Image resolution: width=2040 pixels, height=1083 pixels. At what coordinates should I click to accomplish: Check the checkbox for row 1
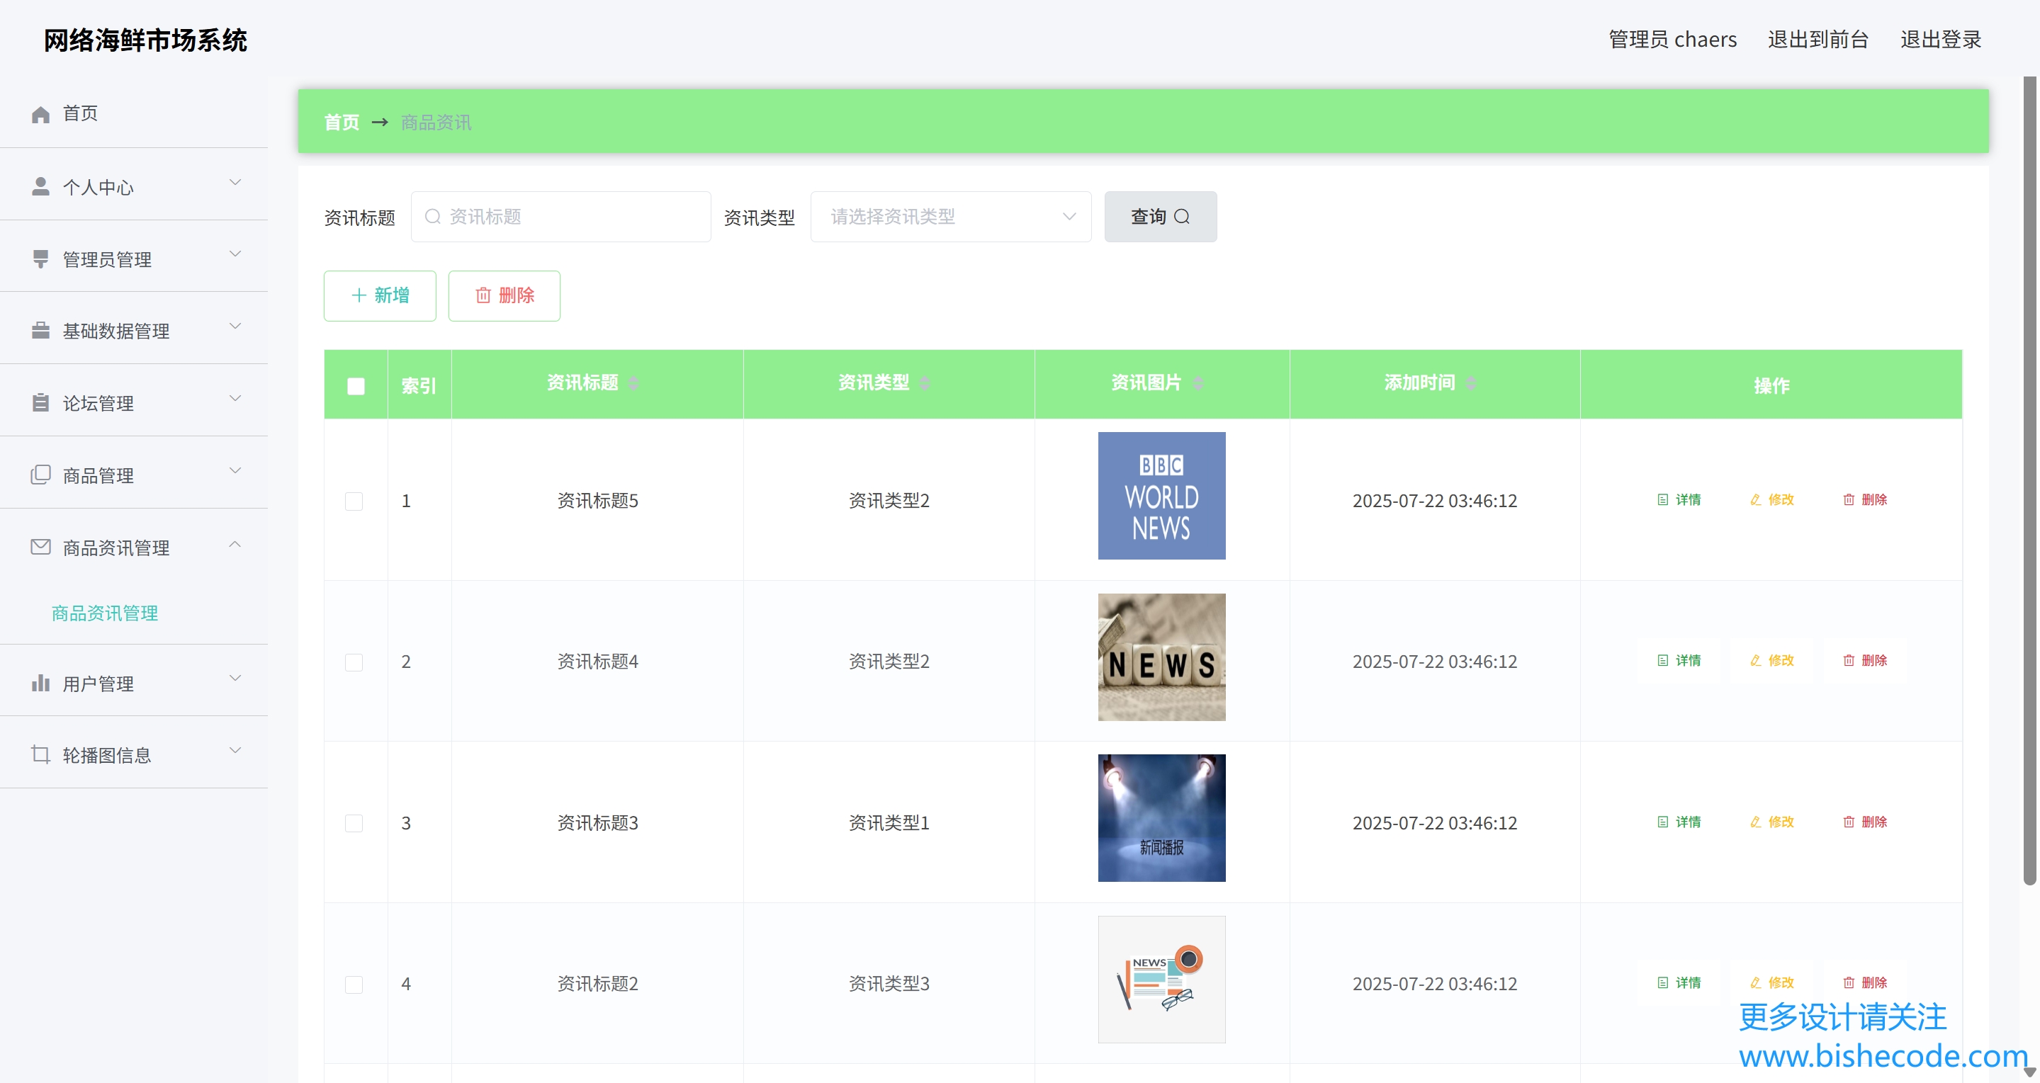(x=354, y=501)
